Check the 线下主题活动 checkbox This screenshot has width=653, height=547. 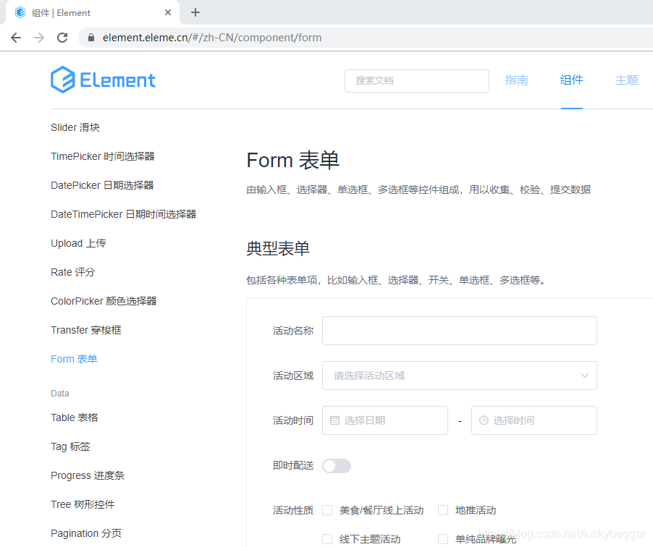tap(327, 538)
